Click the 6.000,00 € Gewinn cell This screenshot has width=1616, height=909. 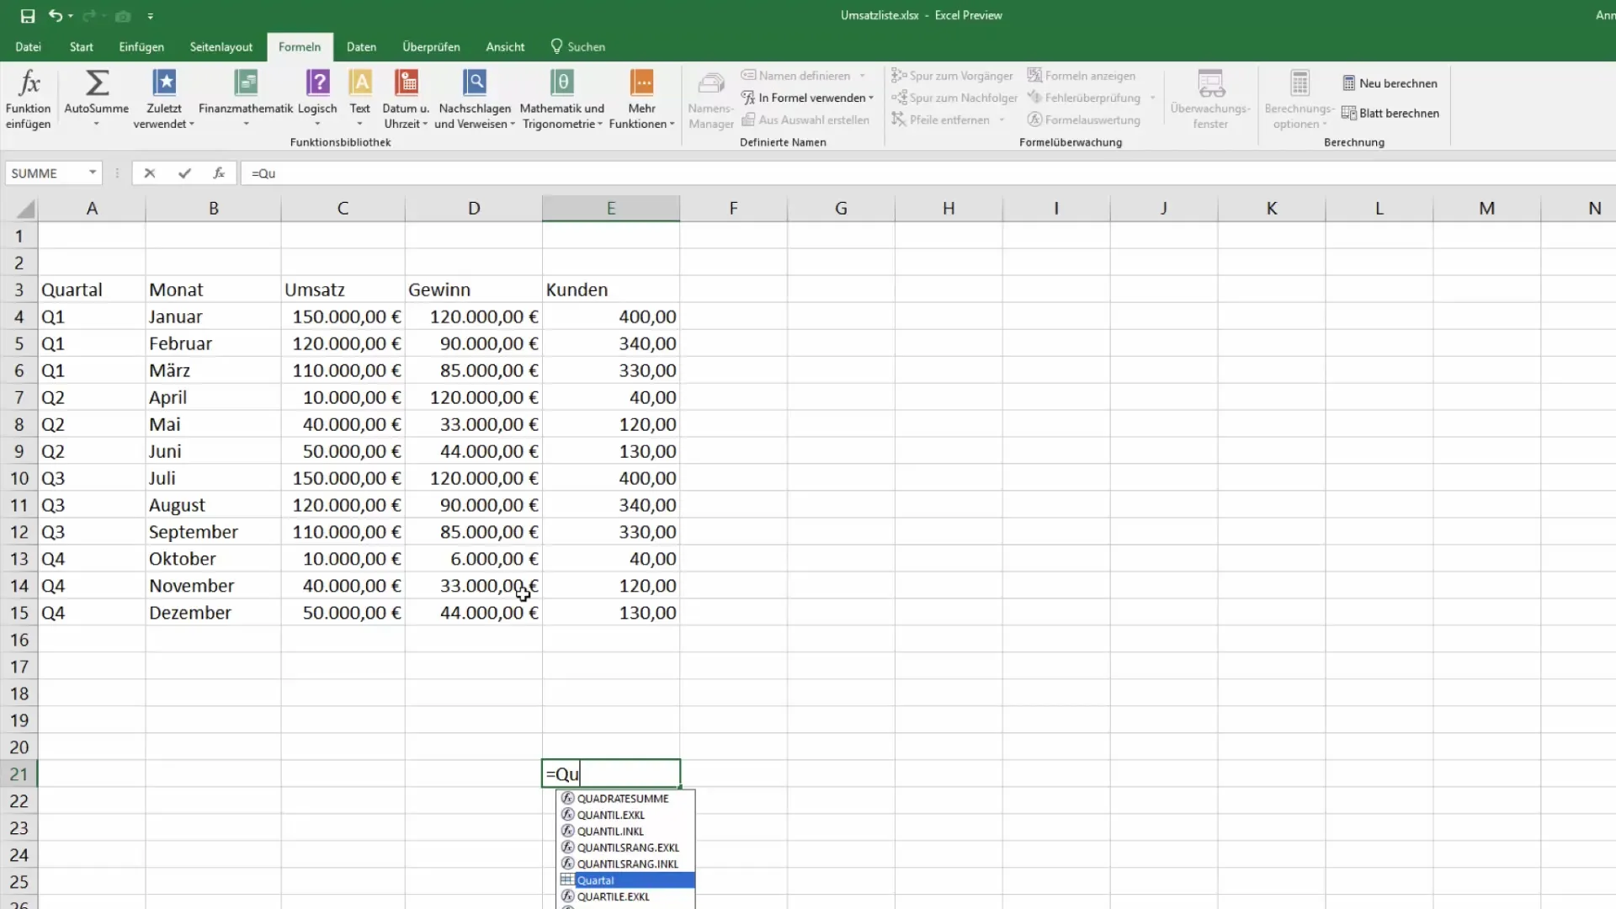(x=474, y=559)
